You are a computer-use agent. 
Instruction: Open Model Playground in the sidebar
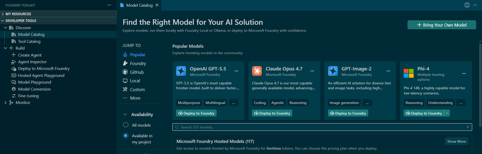(x=35, y=82)
